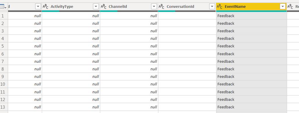Select row number 12
The image size is (299, 113).
[4, 99]
